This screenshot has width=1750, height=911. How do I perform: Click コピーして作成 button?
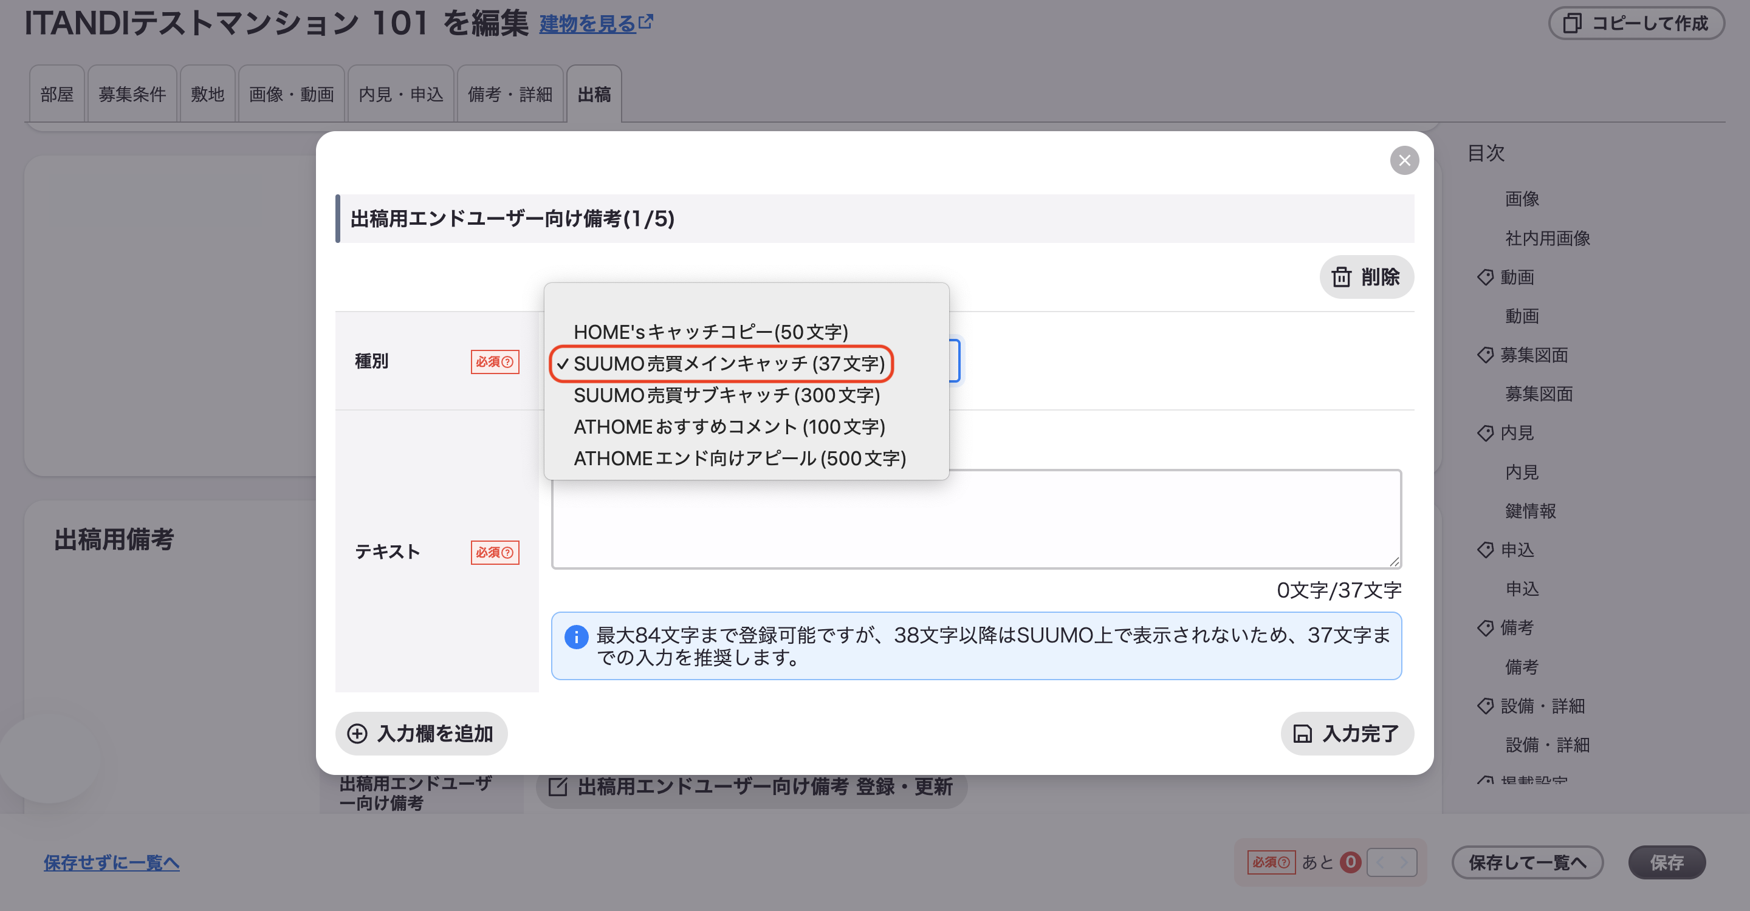pos(1636,24)
